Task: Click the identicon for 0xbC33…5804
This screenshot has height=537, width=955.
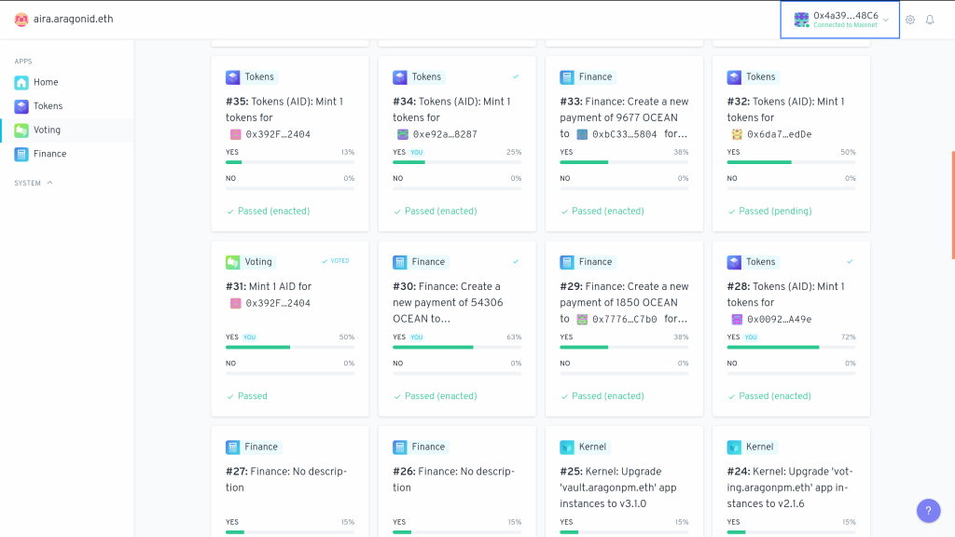Action: click(582, 134)
